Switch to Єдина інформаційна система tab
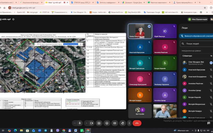 coord(185,3)
